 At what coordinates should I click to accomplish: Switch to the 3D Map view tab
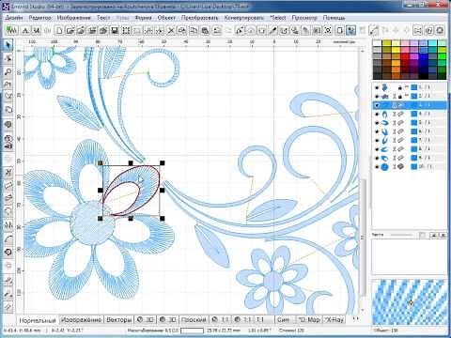point(309,320)
